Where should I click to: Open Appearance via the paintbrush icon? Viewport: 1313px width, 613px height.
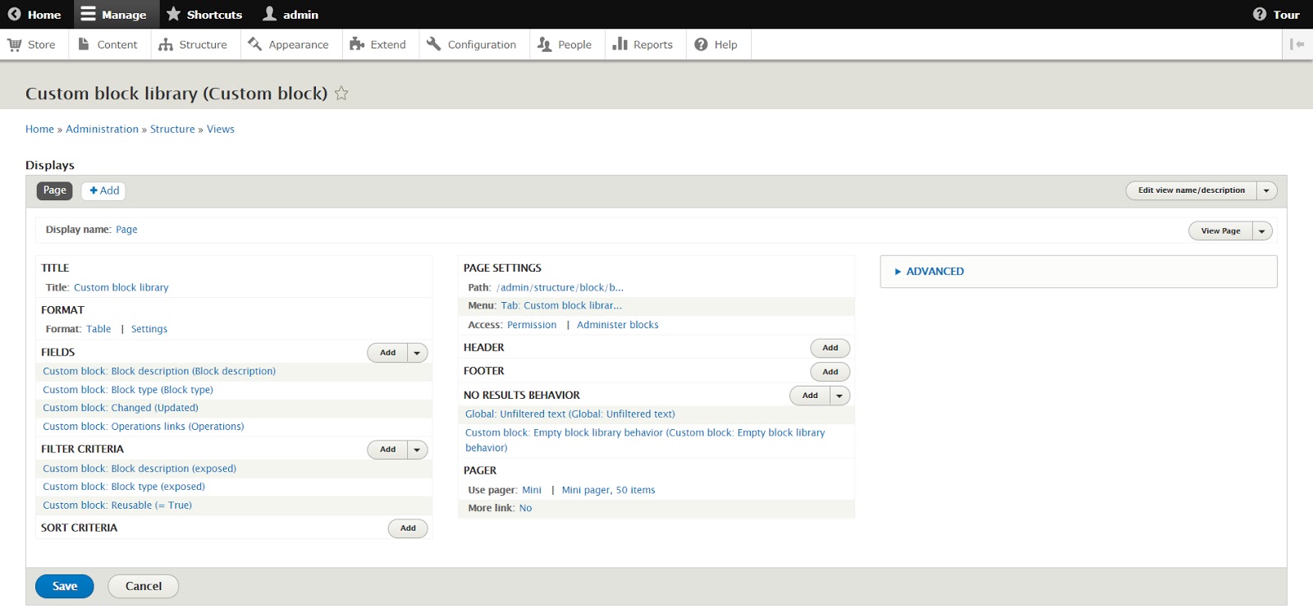[255, 44]
